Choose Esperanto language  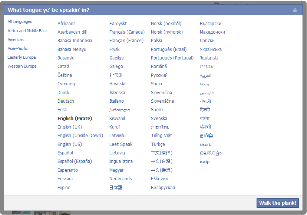[x=67, y=170]
